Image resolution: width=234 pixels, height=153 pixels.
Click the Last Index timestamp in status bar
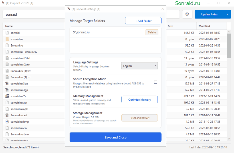click(208, 147)
